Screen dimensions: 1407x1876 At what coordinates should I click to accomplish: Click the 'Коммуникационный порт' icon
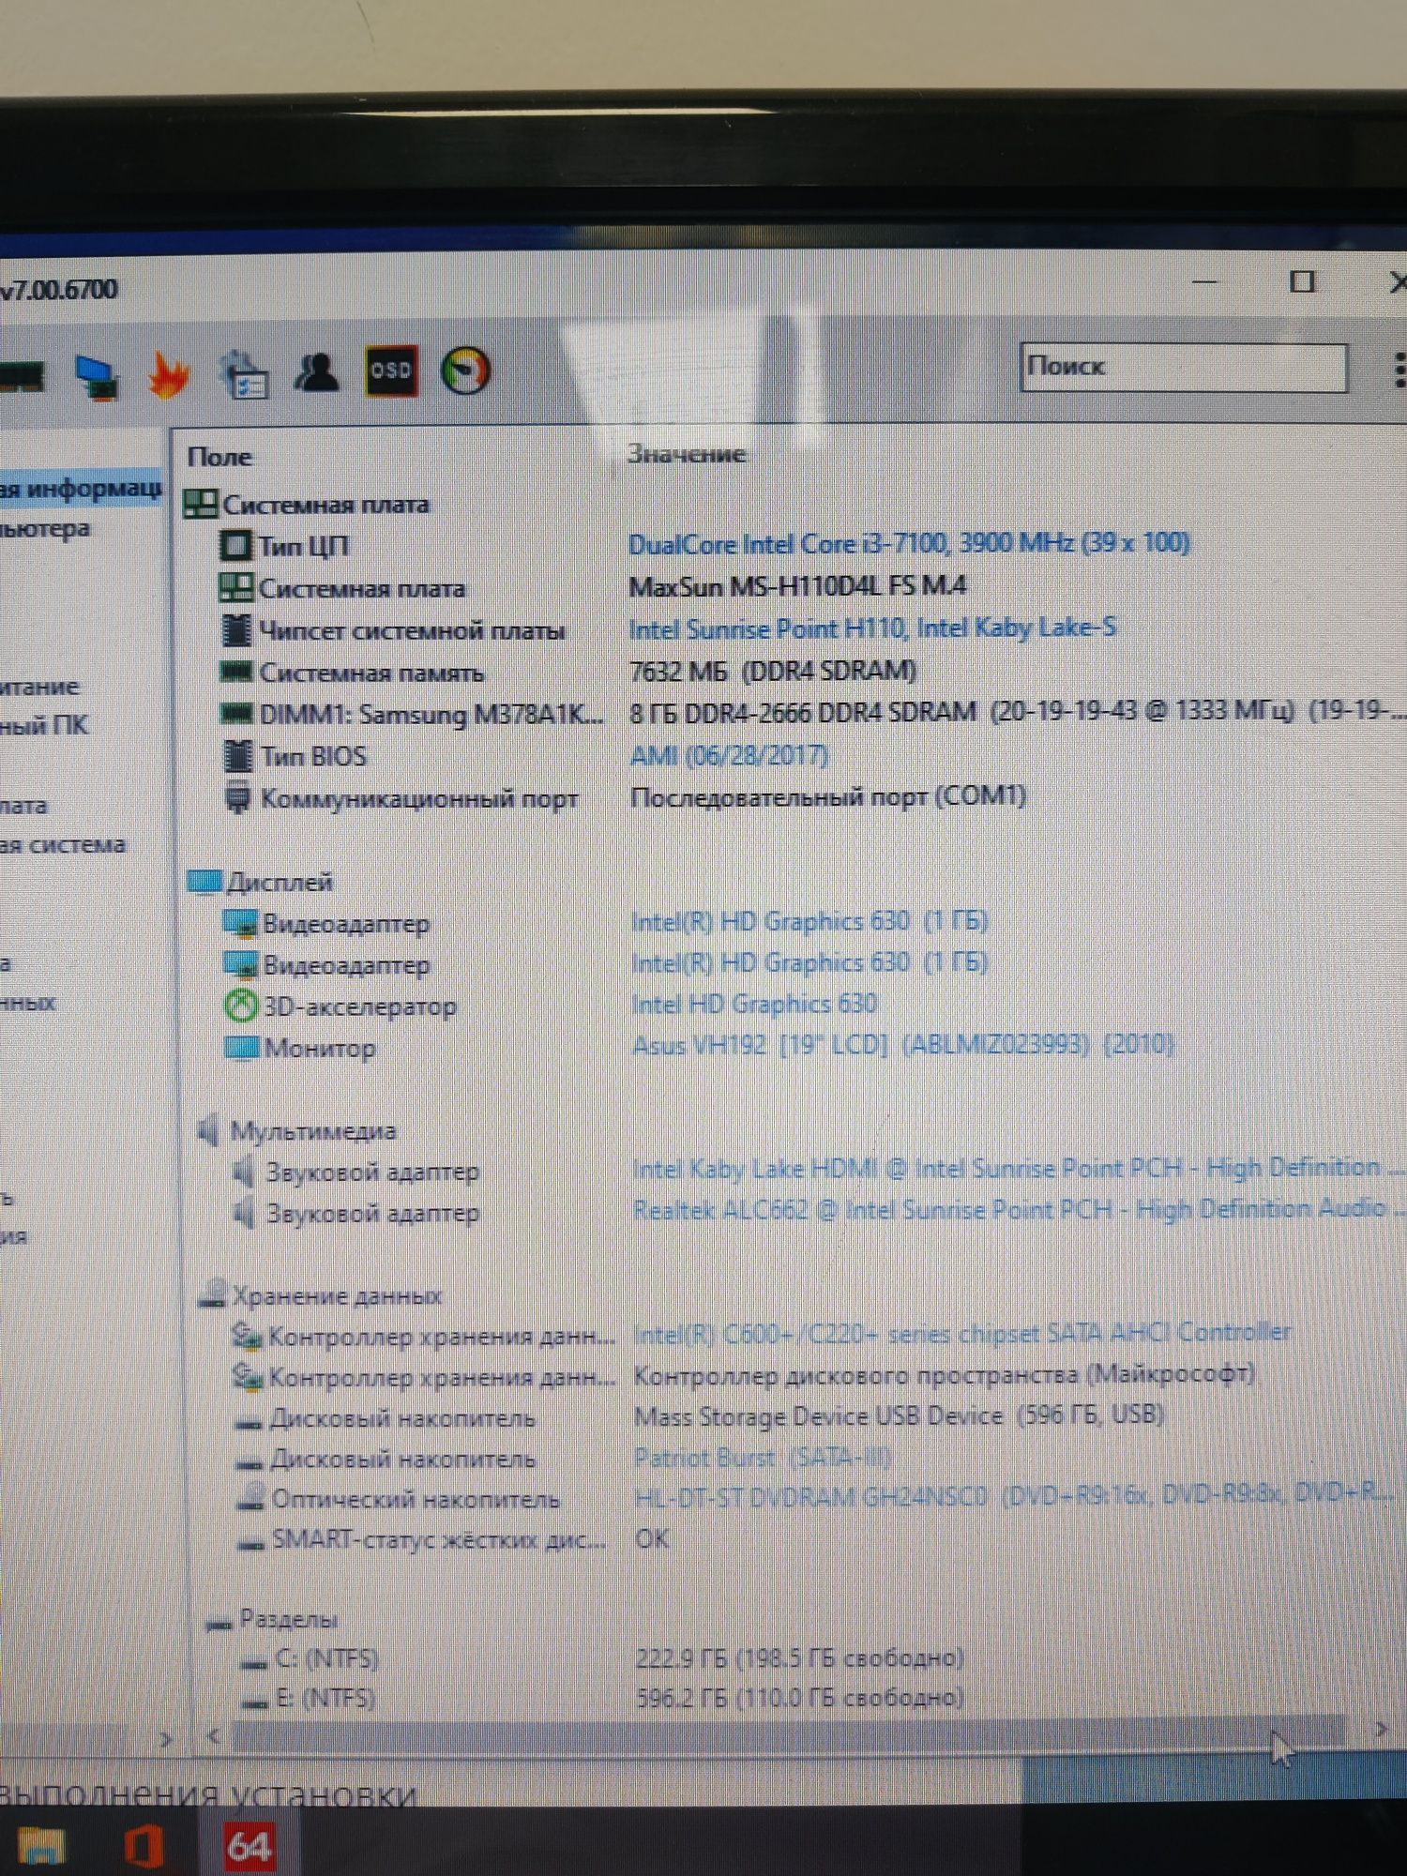[x=239, y=798]
